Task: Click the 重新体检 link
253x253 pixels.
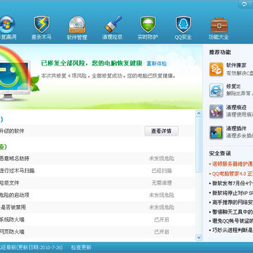Action: pos(157,63)
